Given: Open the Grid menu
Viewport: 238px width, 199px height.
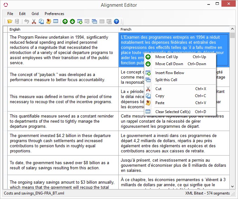Looking at the screenshot, I should (x=35, y=14).
